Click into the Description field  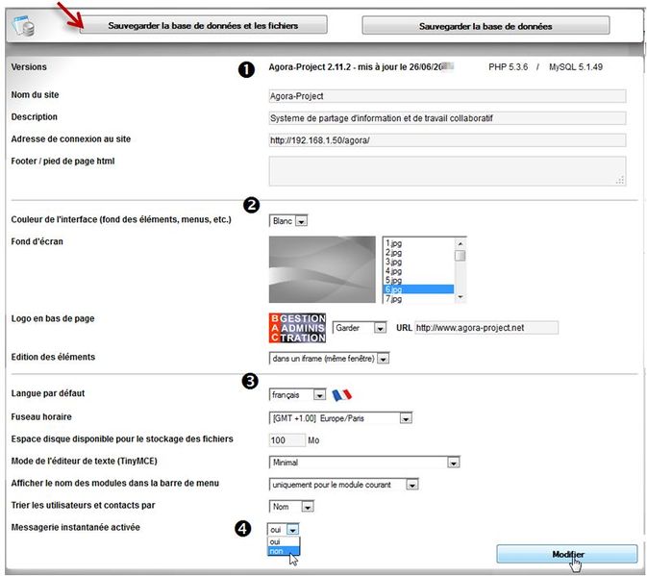pos(447,118)
